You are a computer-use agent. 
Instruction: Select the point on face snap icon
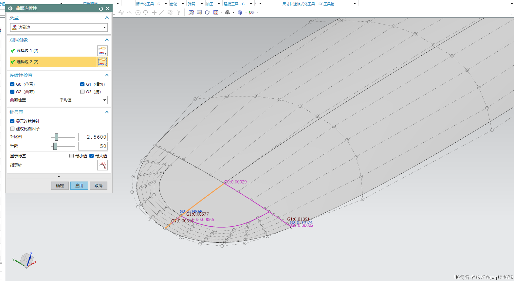point(170,12)
